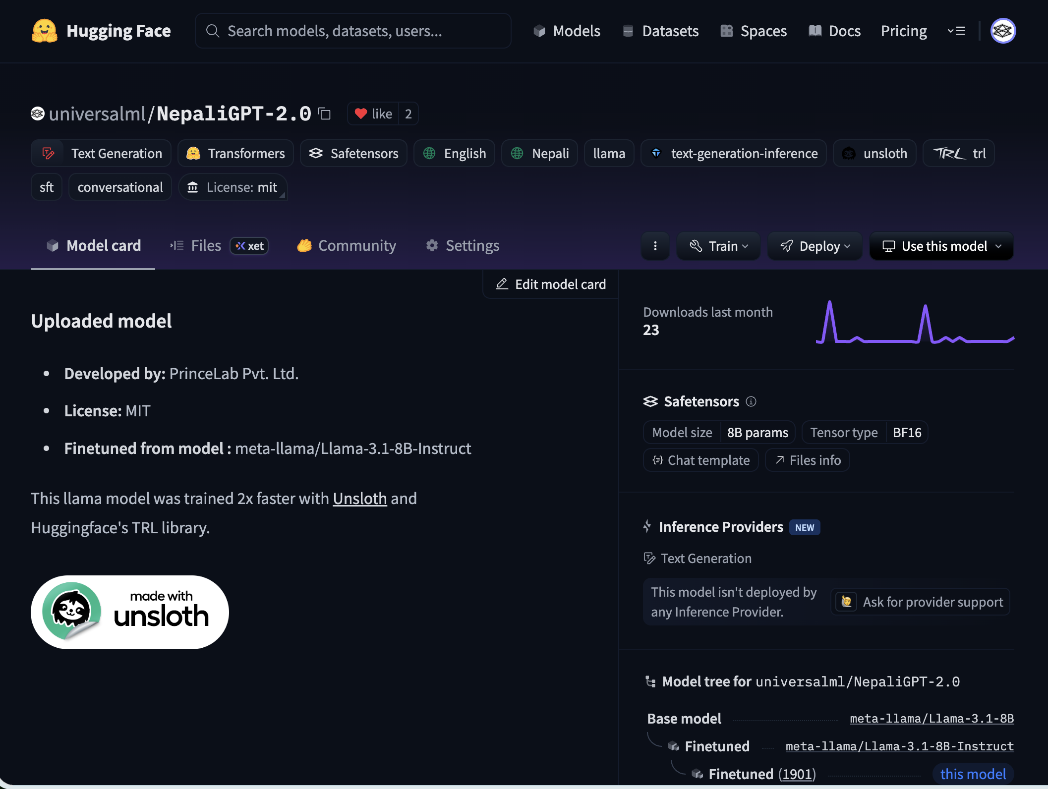Image resolution: width=1048 pixels, height=789 pixels.
Task: Open the Use this model dropdown
Action: click(x=941, y=246)
